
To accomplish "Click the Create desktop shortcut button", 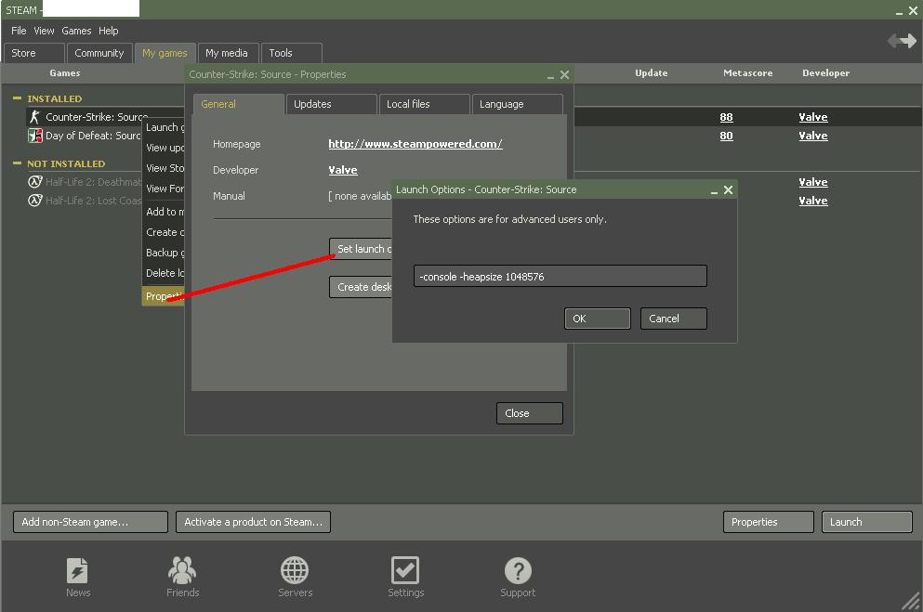I will (x=361, y=287).
